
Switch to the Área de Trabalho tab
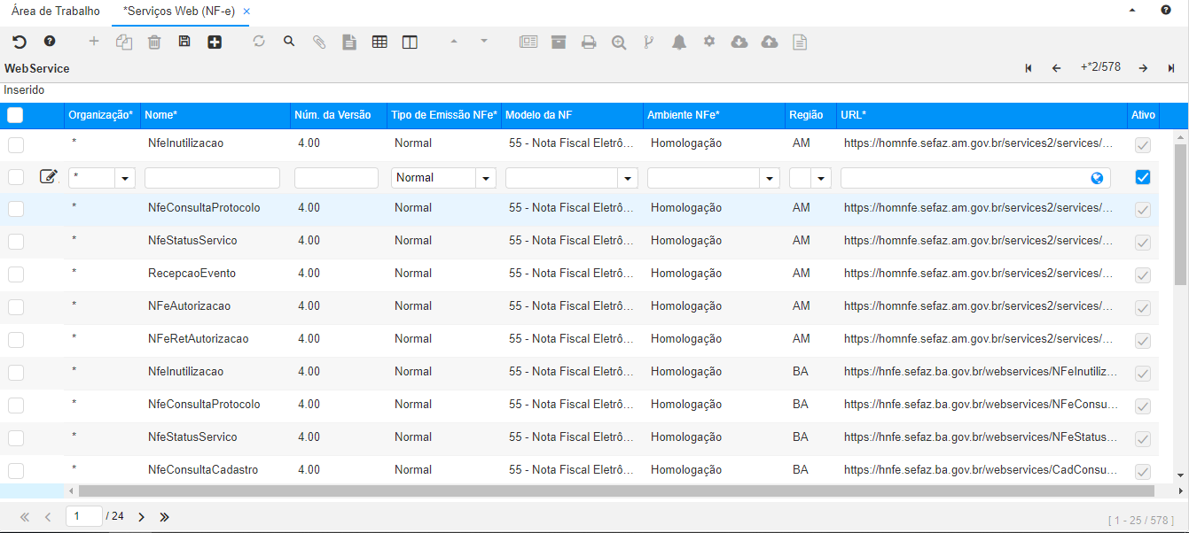click(x=56, y=12)
